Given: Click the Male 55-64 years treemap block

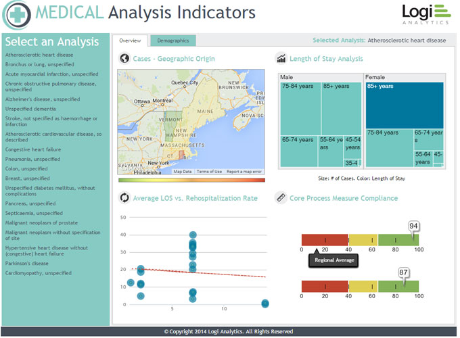Looking at the screenshot, I should 331,151.
